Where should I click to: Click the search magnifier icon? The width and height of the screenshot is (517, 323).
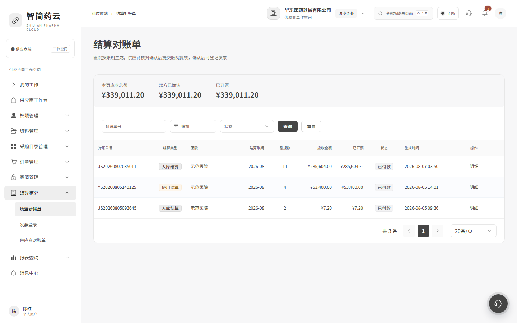tap(380, 13)
